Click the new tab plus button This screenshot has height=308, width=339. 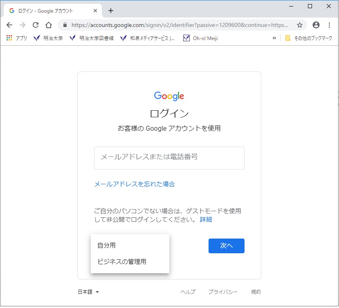click(x=111, y=11)
